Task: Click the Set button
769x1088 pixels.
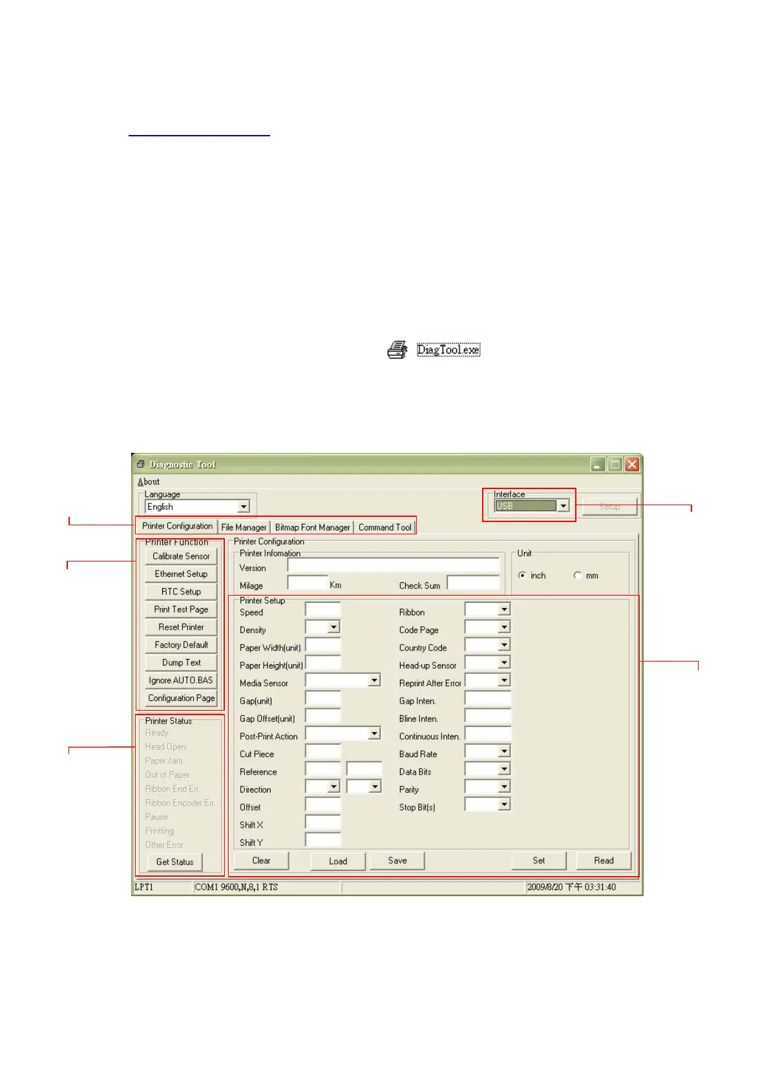Action: [539, 861]
